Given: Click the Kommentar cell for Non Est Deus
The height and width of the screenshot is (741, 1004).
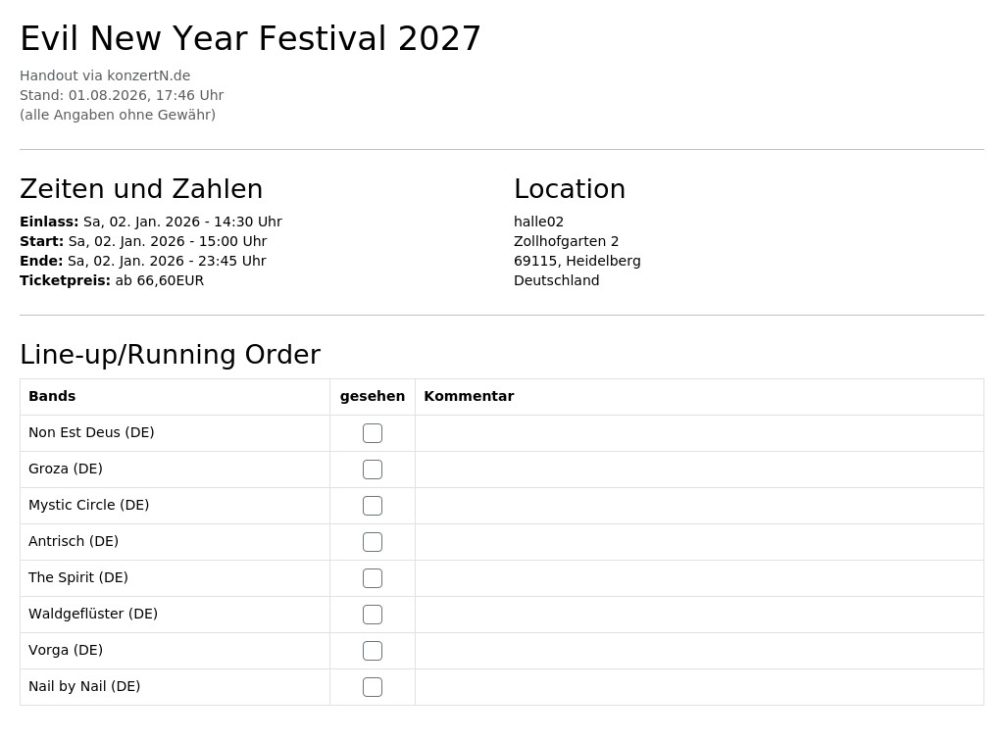Looking at the screenshot, I should pos(699,433).
